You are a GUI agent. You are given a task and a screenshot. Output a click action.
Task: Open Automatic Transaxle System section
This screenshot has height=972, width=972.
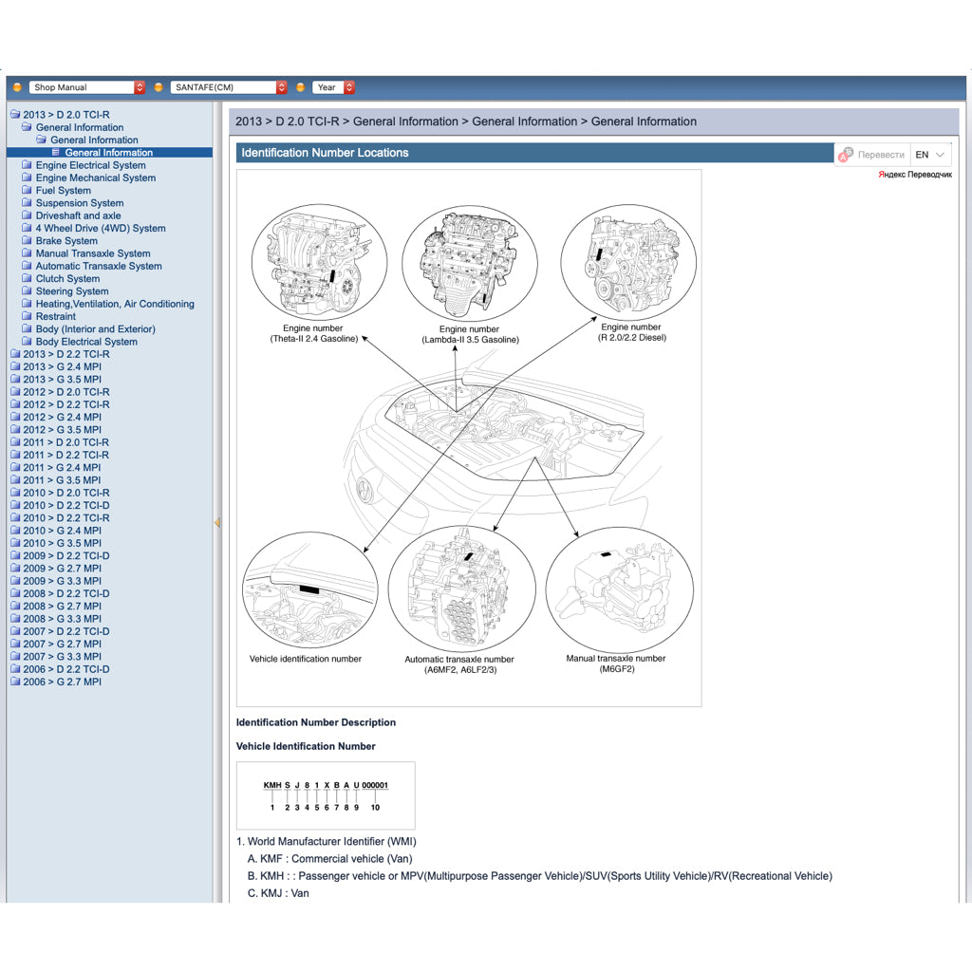point(99,267)
